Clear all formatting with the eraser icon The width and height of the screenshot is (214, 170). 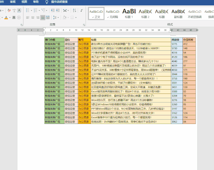[9, 10]
